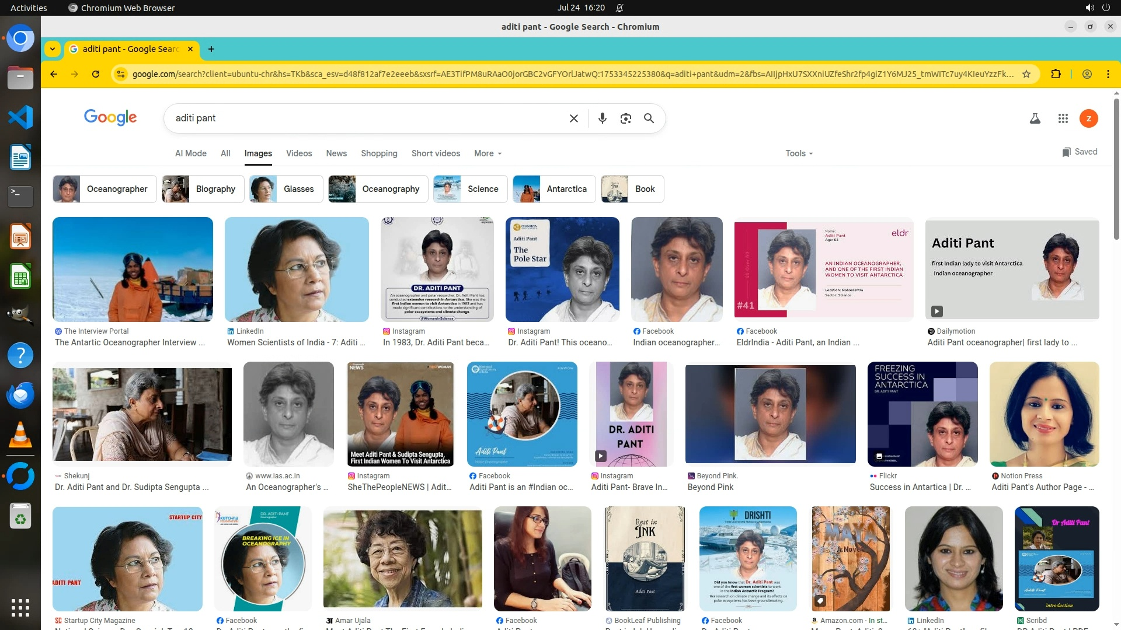Open the Tools dropdown
1121x630 pixels.
(x=799, y=153)
